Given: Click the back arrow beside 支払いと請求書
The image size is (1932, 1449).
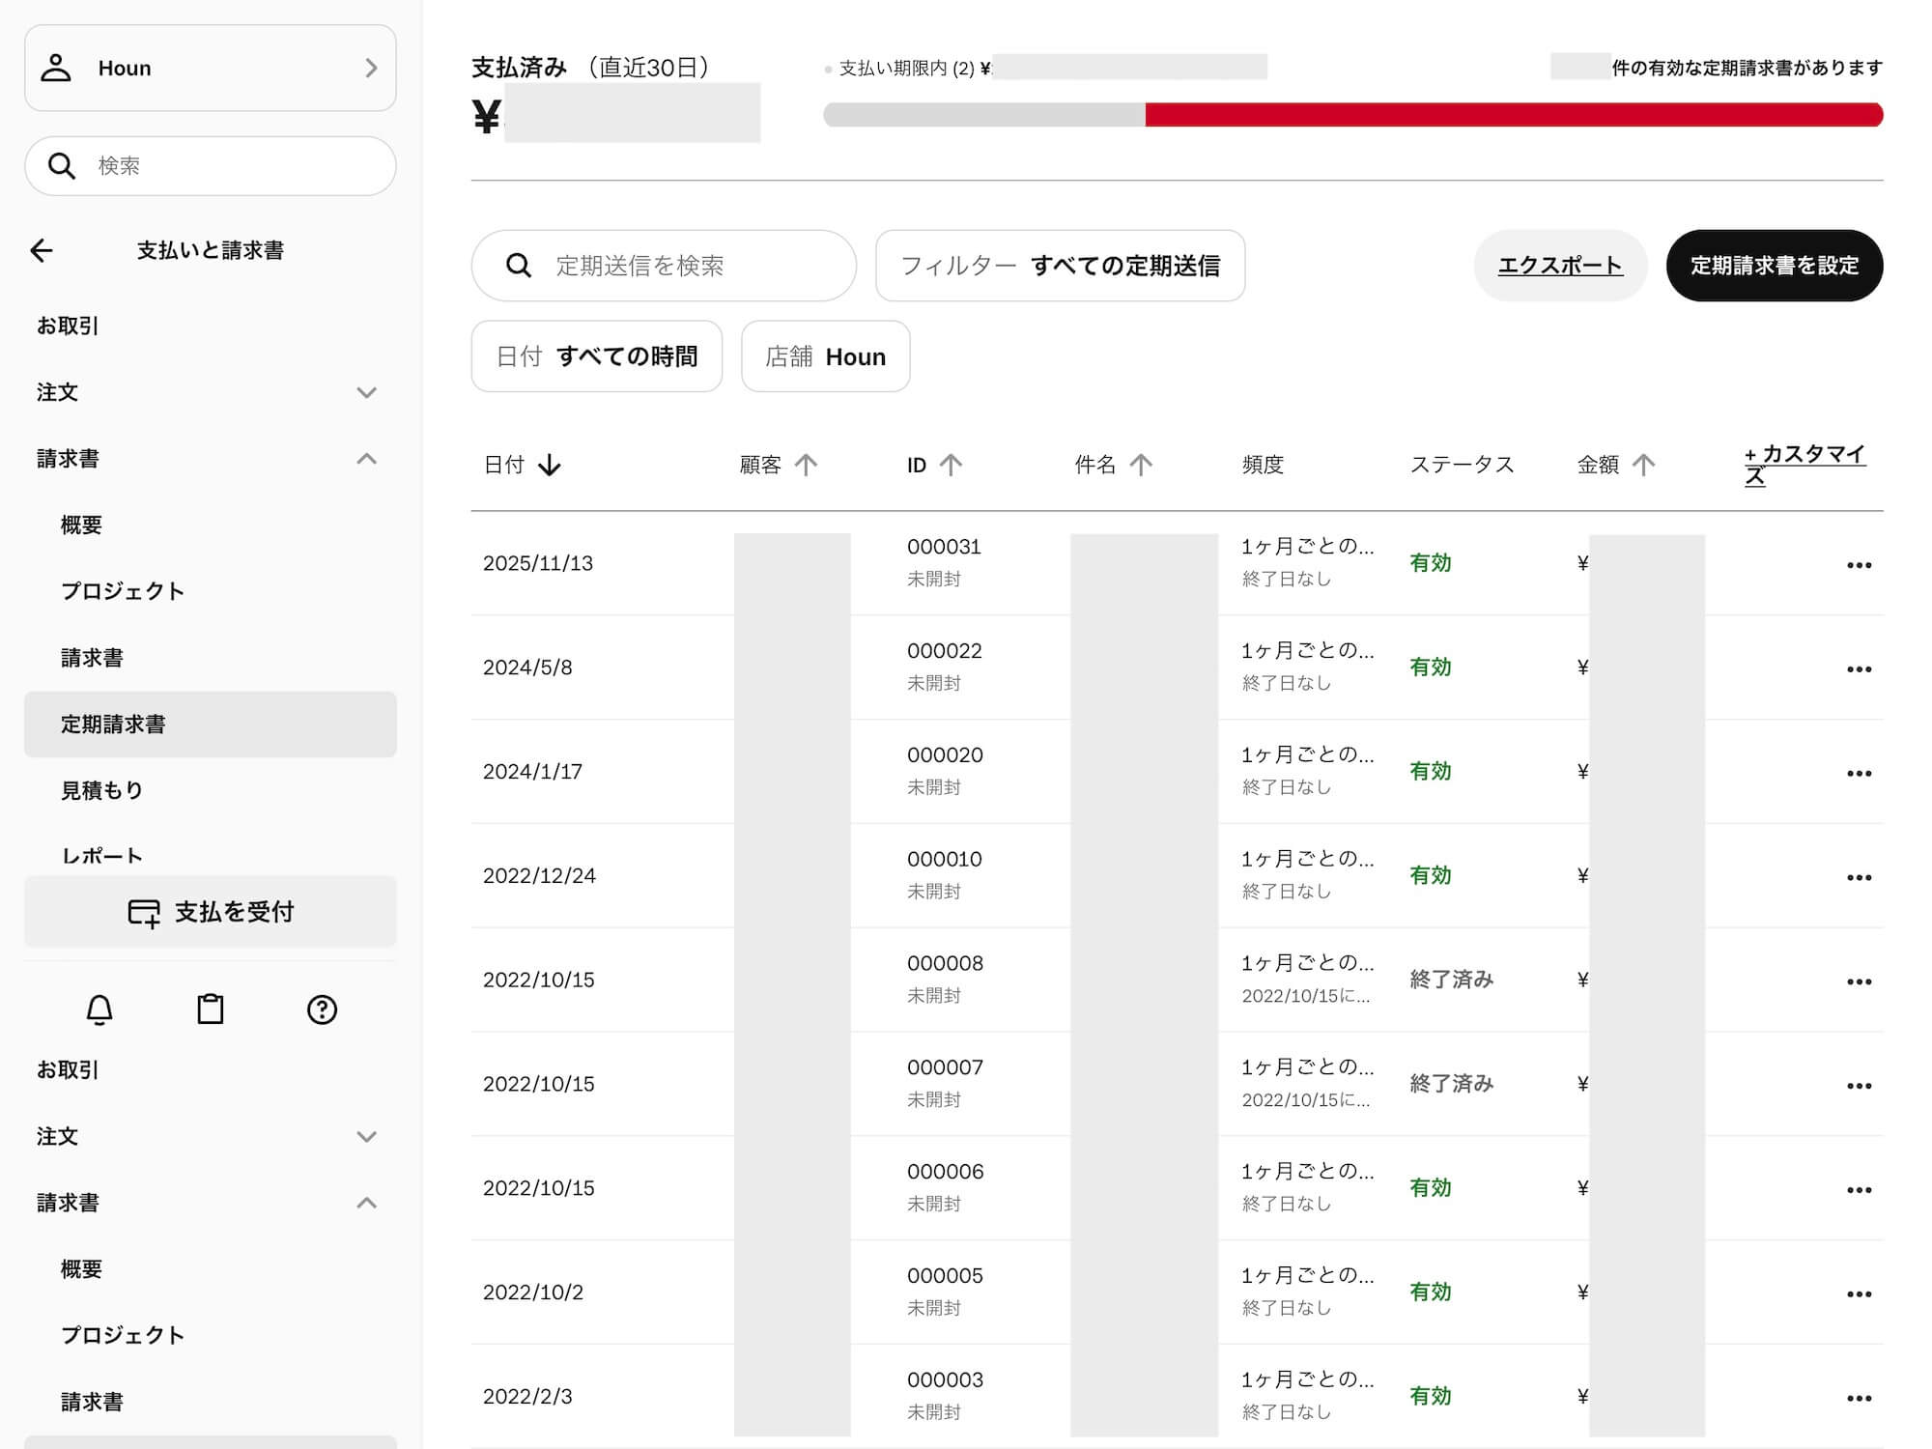Looking at the screenshot, I should pyautogui.click(x=42, y=251).
